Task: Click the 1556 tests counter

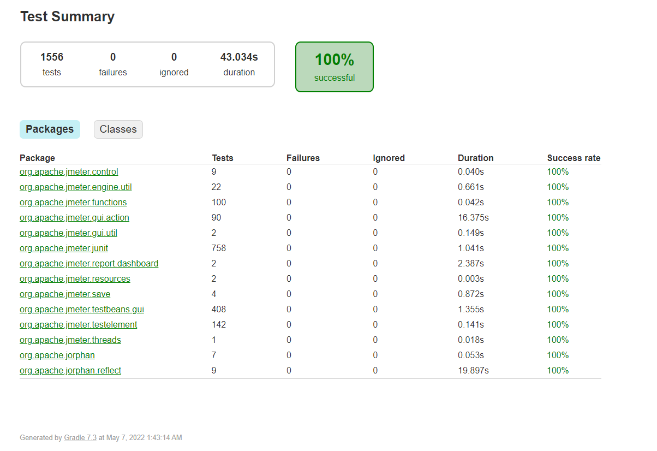Action: (52, 64)
